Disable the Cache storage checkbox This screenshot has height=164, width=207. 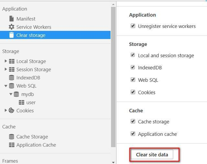[x=133, y=122]
